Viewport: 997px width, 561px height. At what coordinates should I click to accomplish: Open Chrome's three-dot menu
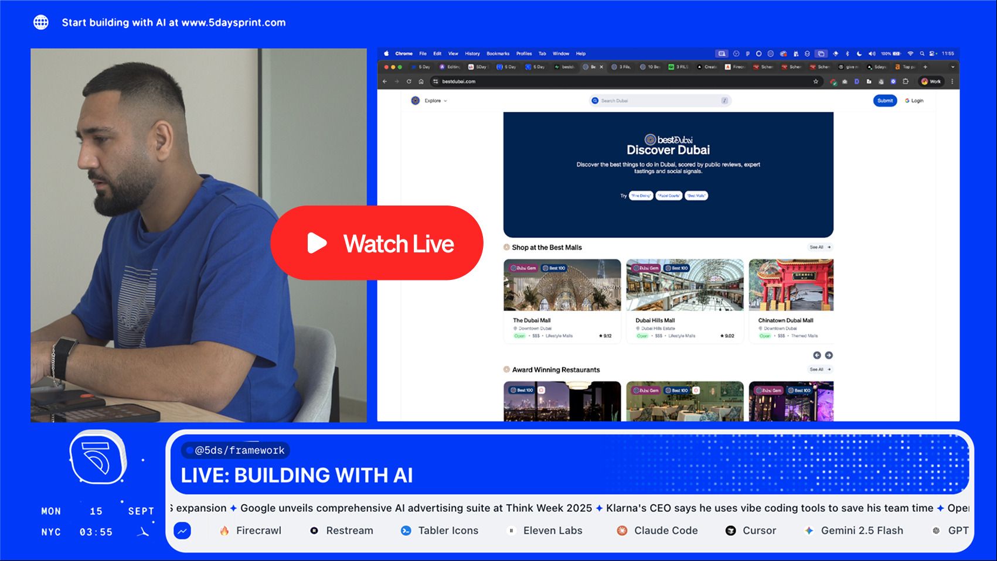(952, 81)
